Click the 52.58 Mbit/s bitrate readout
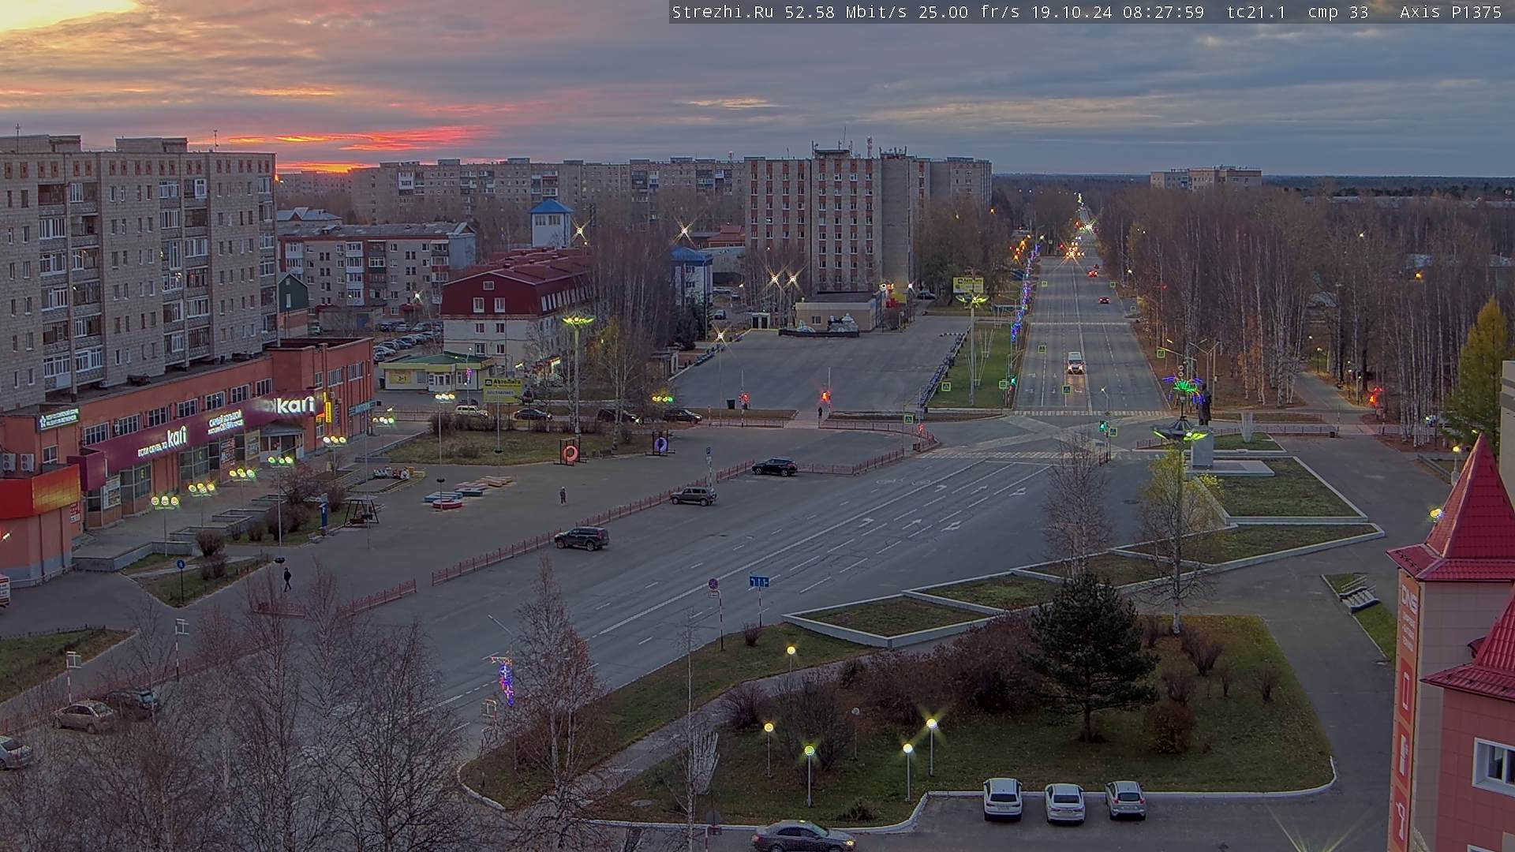The height and width of the screenshot is (852, 1515). 847,13
